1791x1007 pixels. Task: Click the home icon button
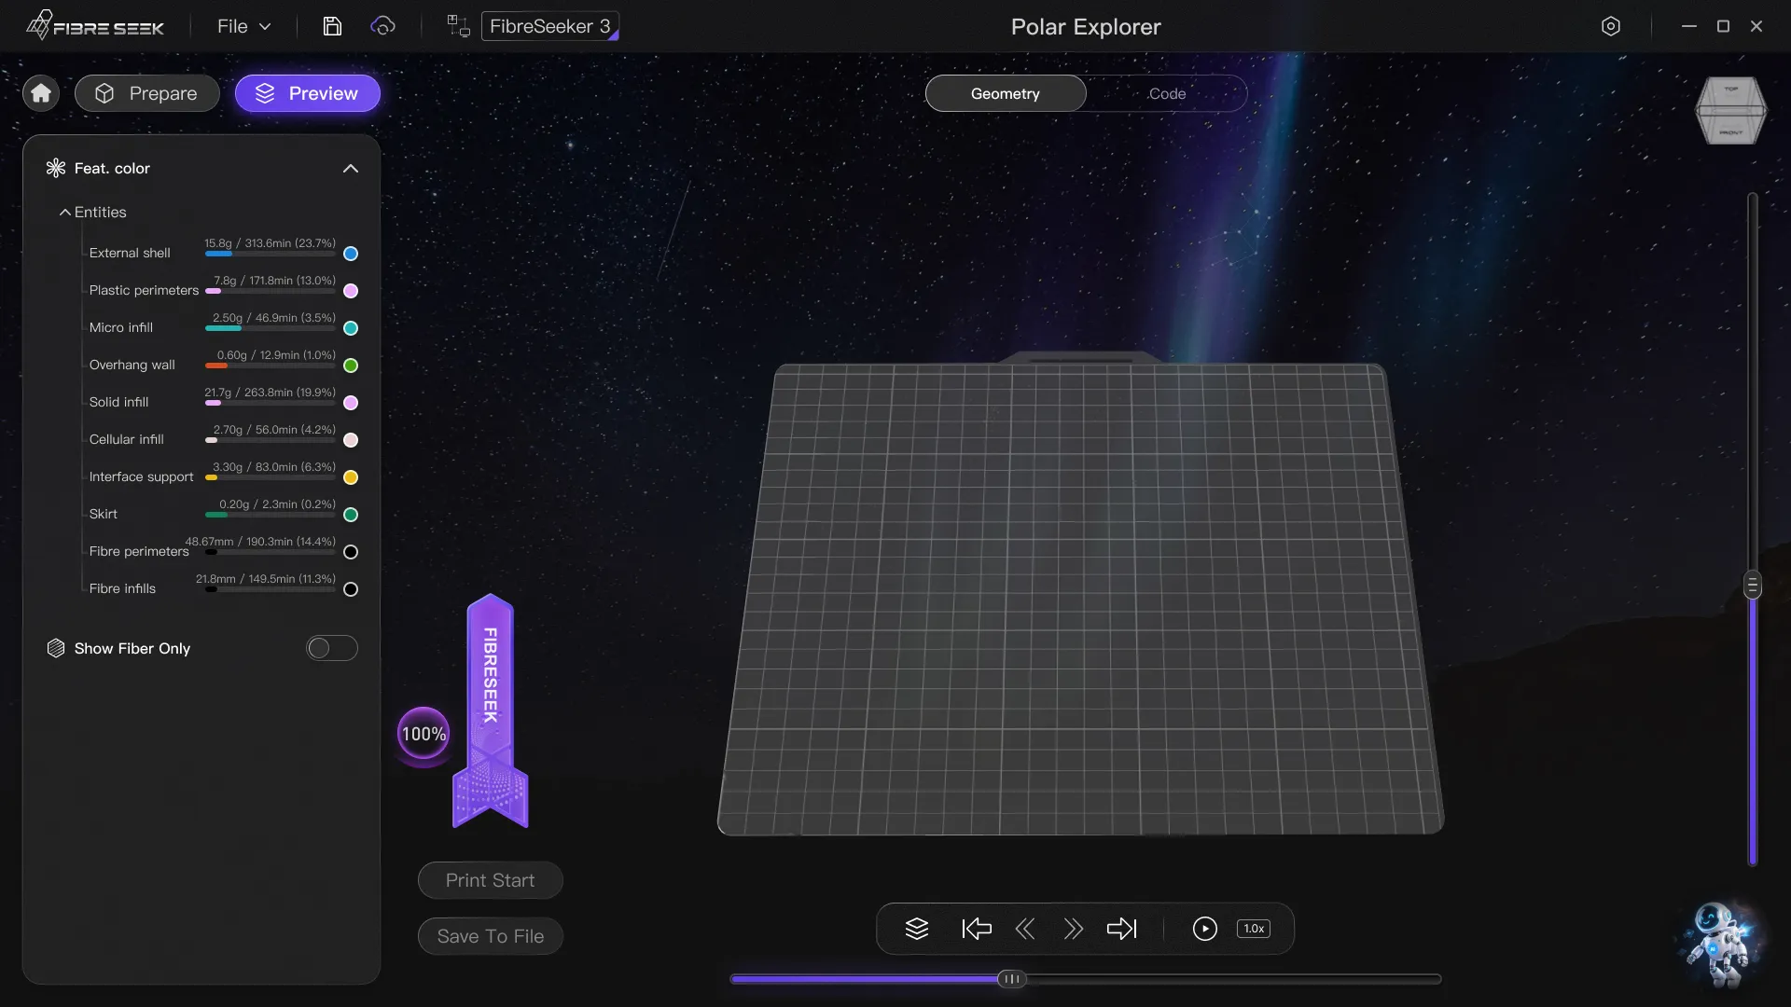coord(41,93)
